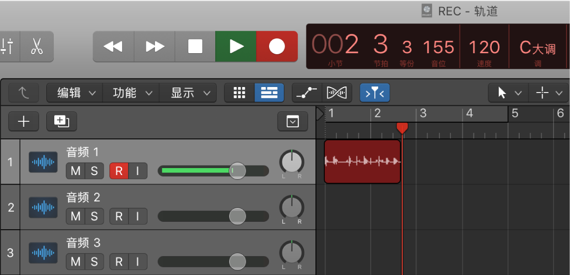Viewport: 570px width, 275px height.
Task: Record-enable track 音频 2
Action: tap(119, 216)
